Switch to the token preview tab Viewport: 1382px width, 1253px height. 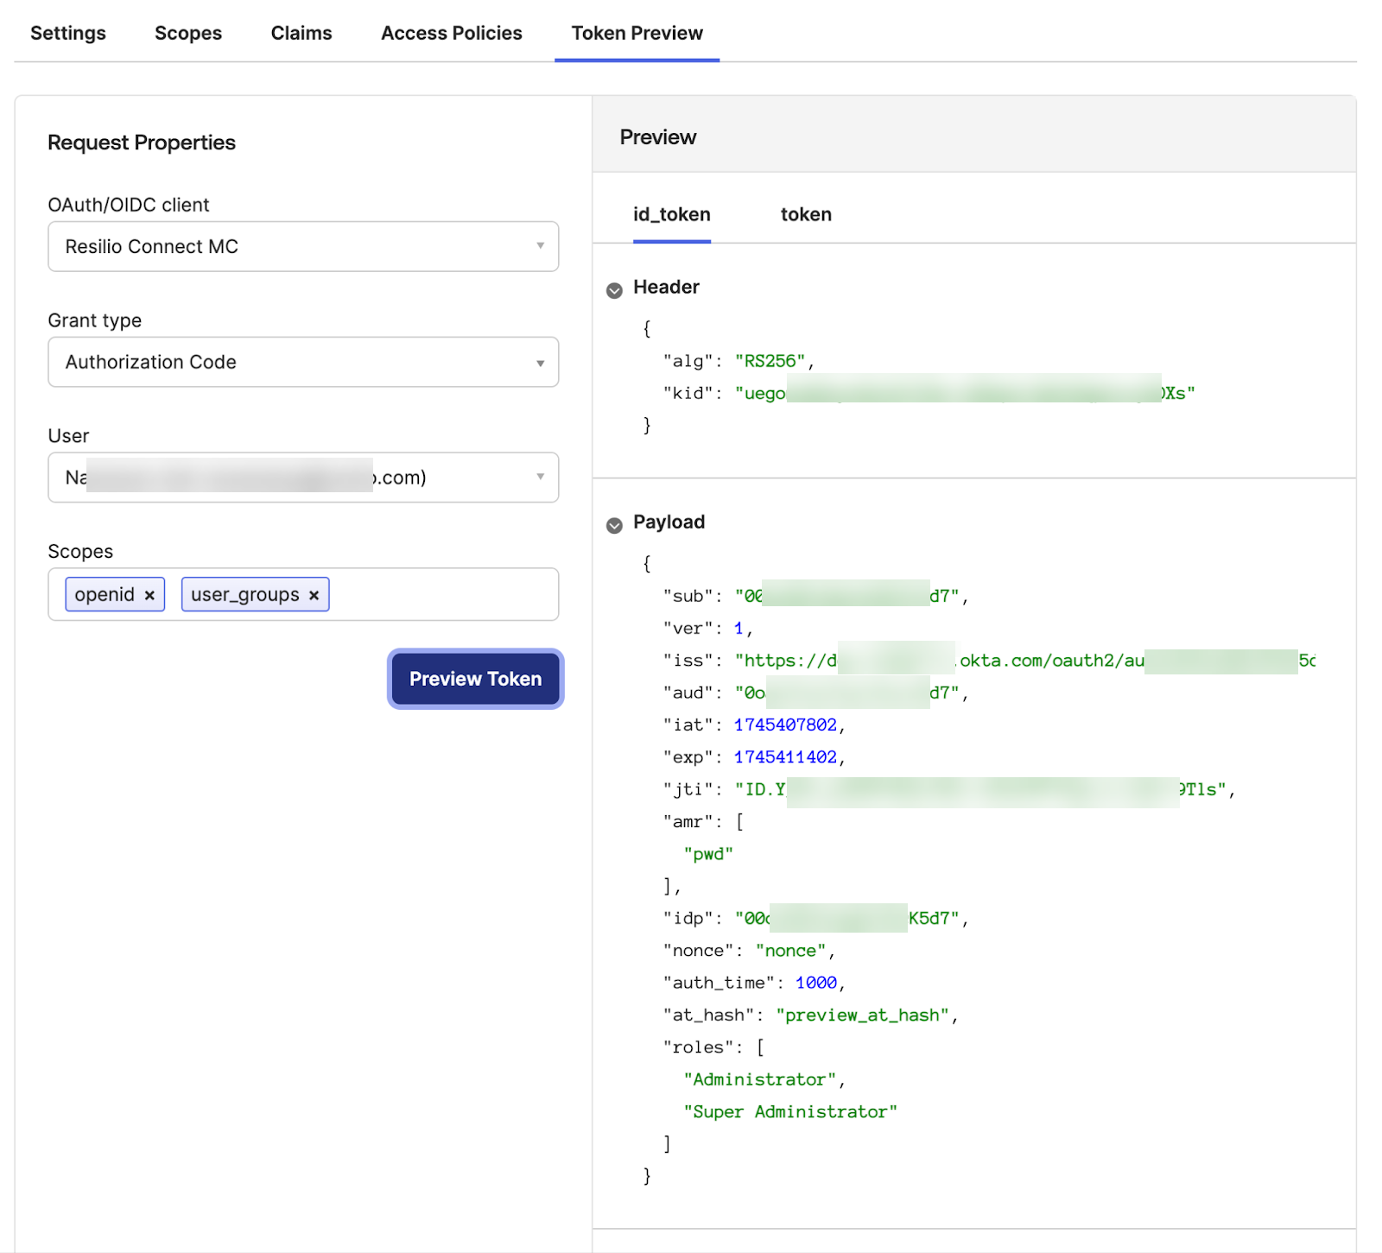(806, 214)
